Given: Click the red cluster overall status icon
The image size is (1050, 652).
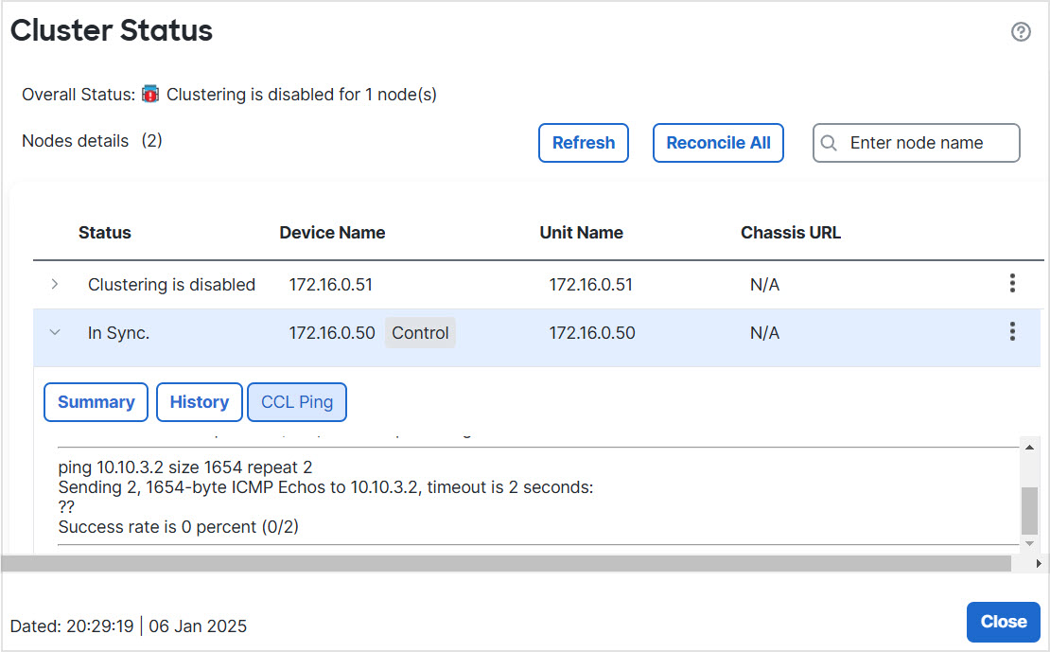Looking at the screenshot, I should click(x=150, y=95).
